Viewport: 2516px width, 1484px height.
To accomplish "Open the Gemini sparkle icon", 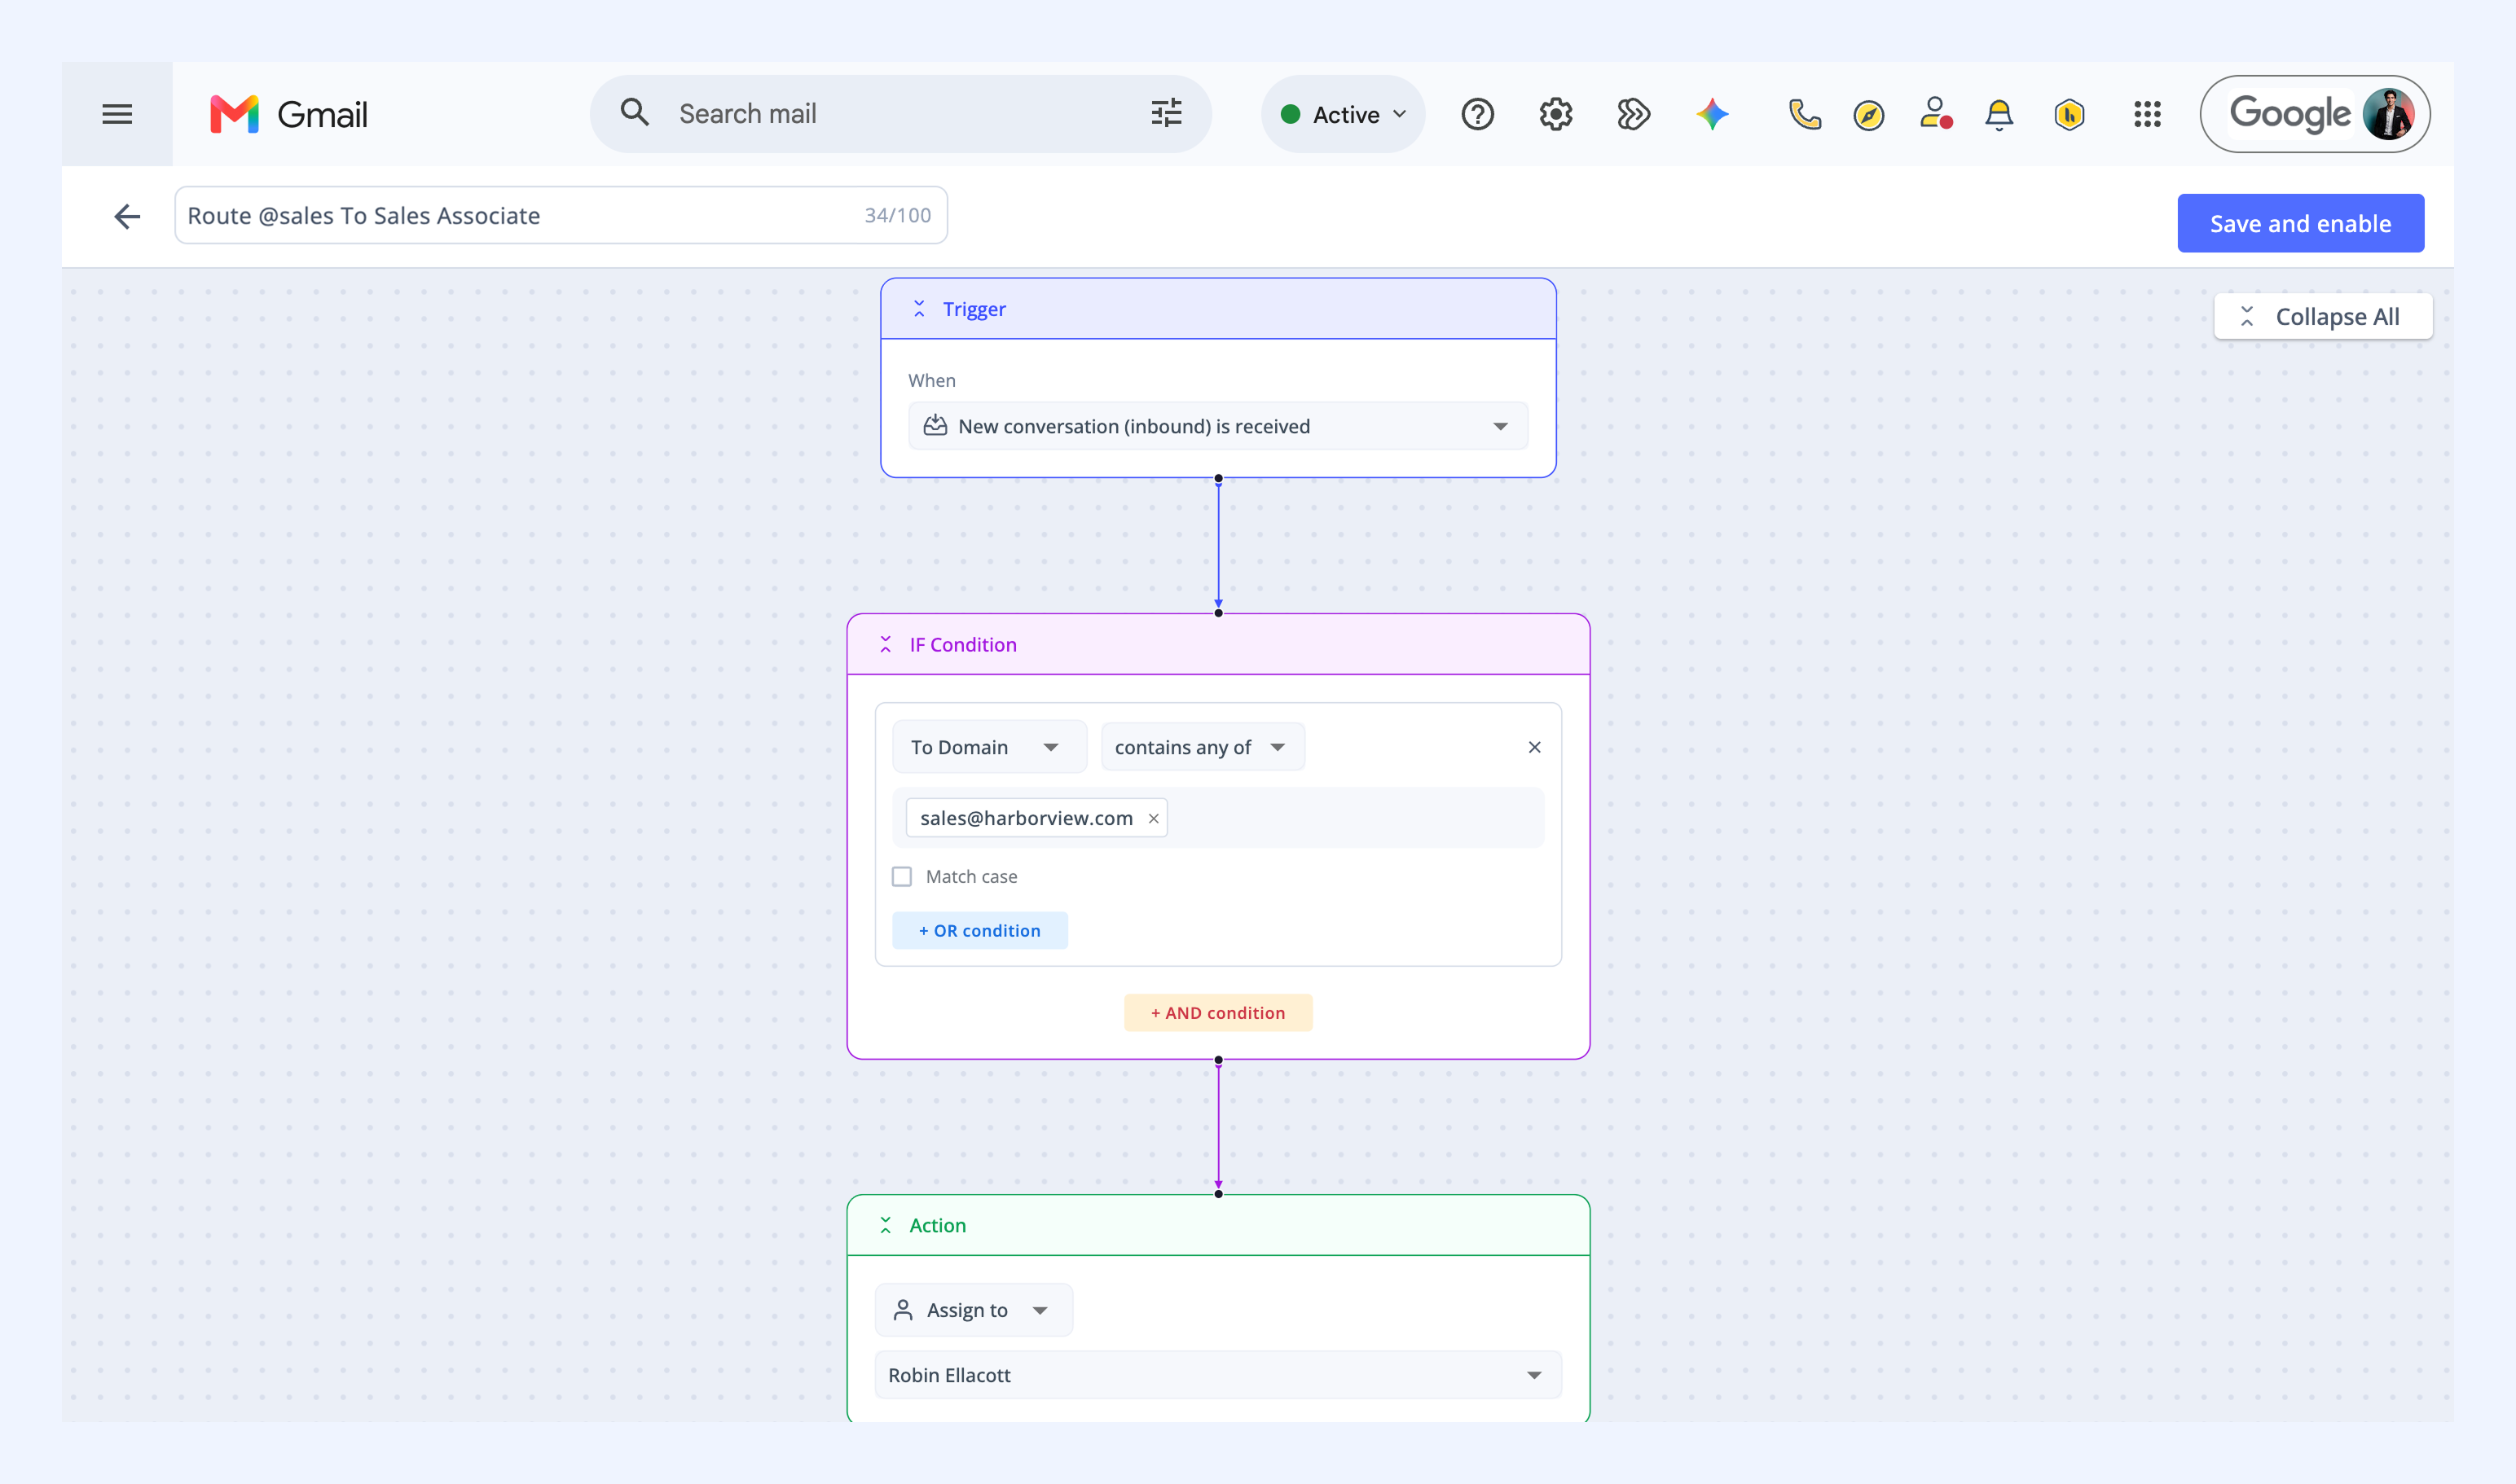I will [x=1712, y=114].
